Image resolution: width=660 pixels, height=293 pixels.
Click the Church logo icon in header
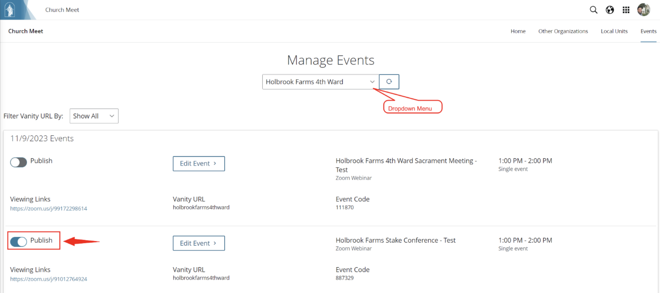pos(10,10)
